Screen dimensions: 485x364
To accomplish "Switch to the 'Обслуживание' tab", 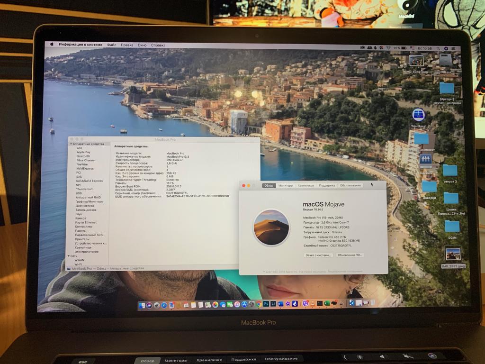I will (350, 185).
